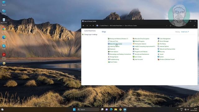199x112 pixels.
Task: Select the Recycle Bin desktop icon
Action: pos(4,21)
